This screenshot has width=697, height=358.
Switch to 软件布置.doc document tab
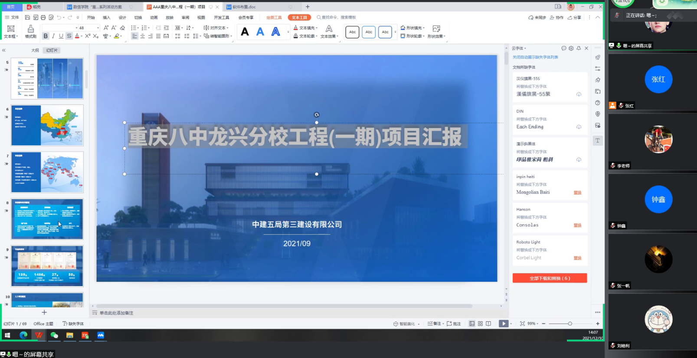244,7
